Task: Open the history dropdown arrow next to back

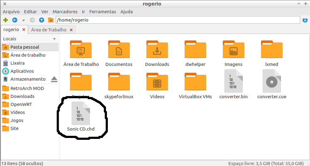Action: 23,20
